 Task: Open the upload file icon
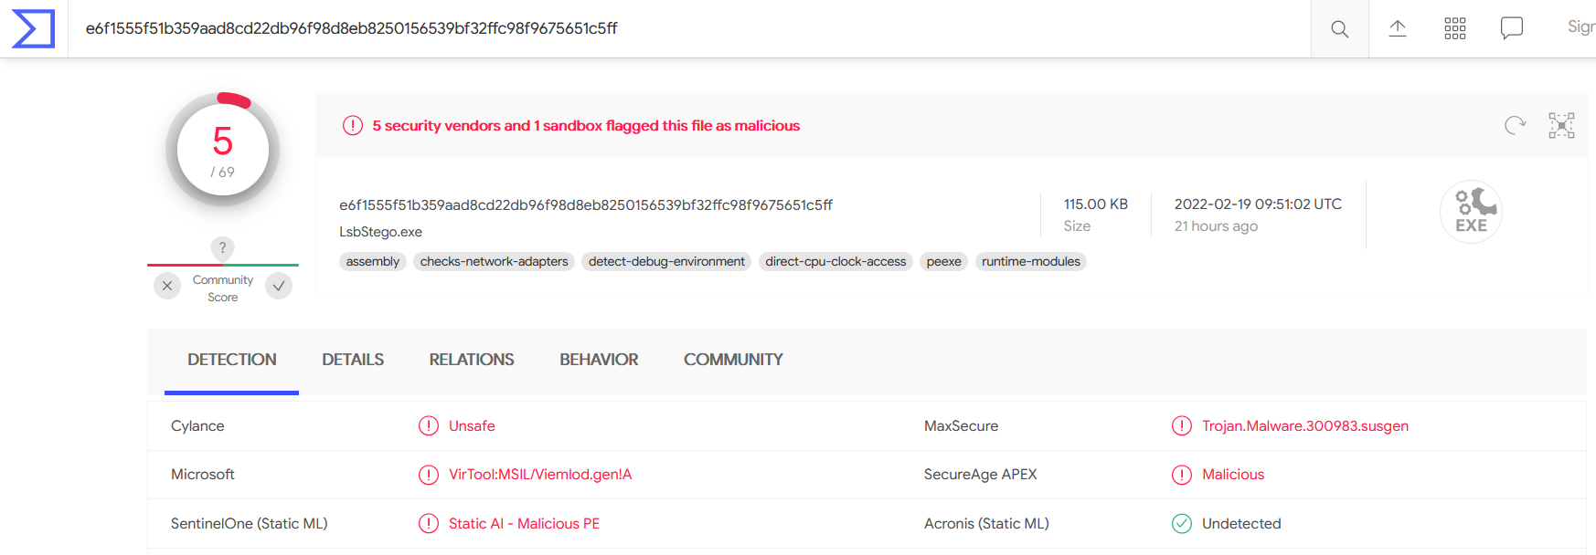tap(1397, 28)
